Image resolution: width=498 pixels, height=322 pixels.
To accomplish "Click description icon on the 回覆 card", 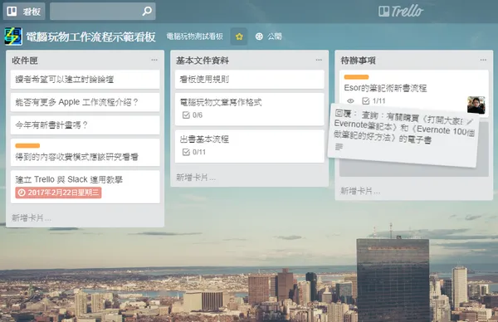I will pyautogui.click(x=339, y=147).
